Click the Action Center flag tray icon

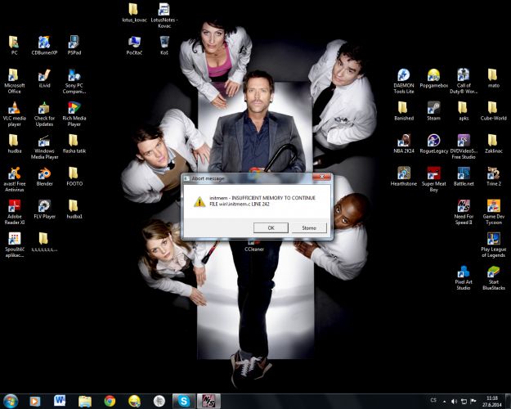[x=473, y=402]
